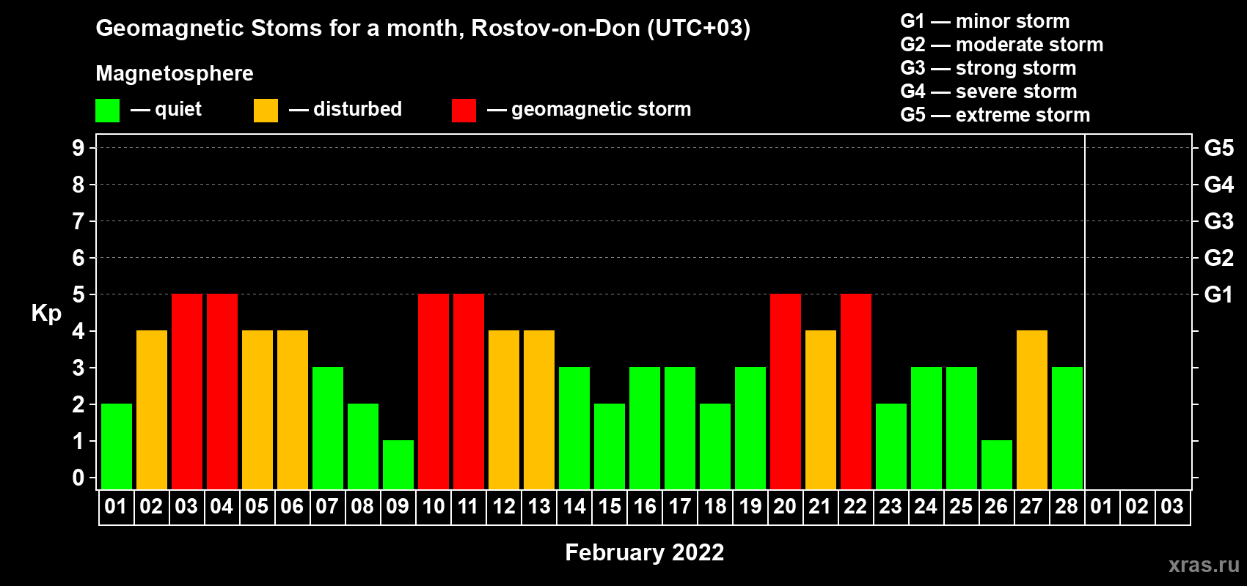Click the Kp value 9 on the left axis
Image resolution: width=1247 pixels, height=586 pixels.
[x=78, y=148]
